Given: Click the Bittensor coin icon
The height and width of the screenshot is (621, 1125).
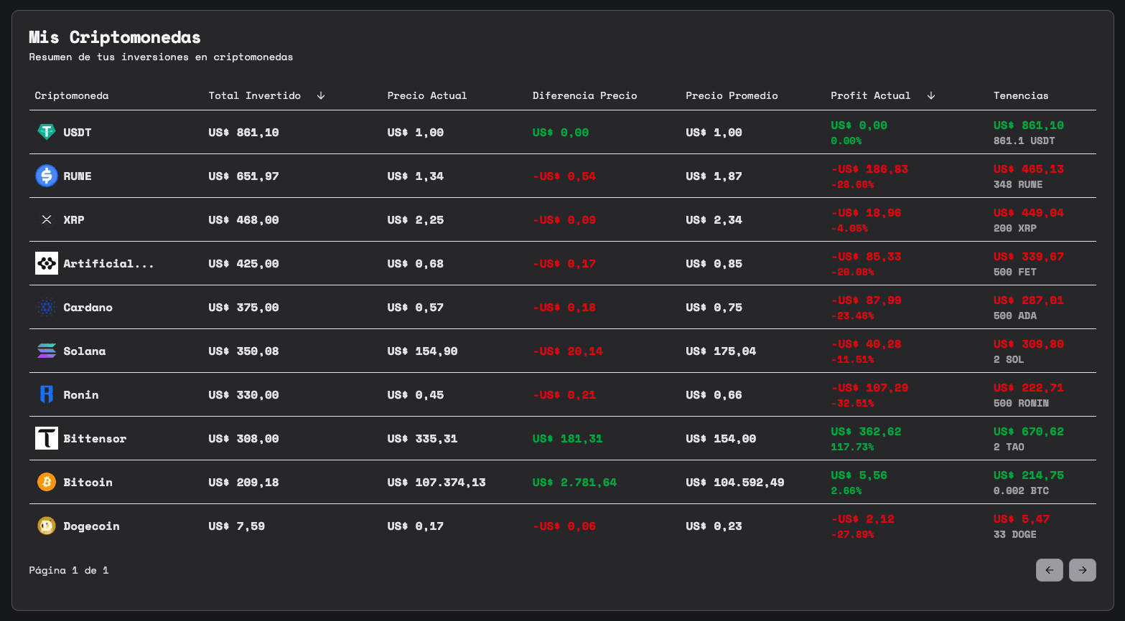Looking at the screenshot, I should tap(47, 438).
